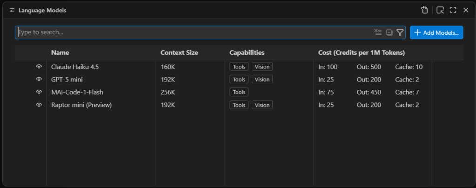Click the Out: 450 cost value
The height and width of the screenshot is (188, 476).
[x=369, y=92]
